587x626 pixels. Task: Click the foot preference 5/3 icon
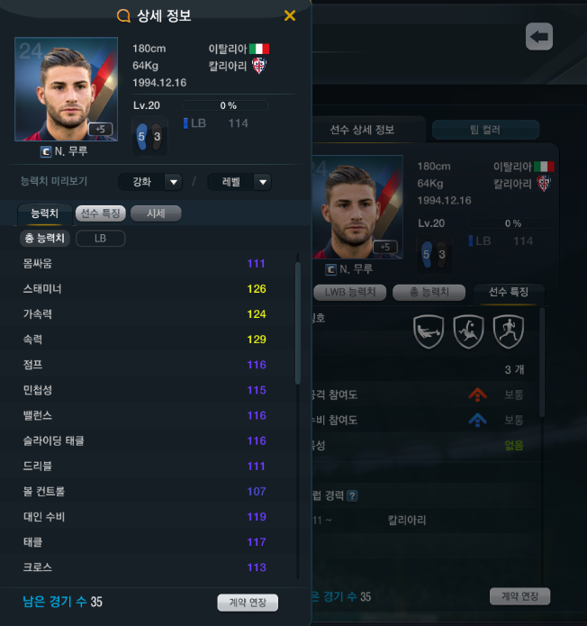(x=149, y=137)
